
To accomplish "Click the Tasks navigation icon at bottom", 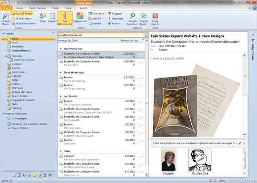I will (x=29, y=175).
